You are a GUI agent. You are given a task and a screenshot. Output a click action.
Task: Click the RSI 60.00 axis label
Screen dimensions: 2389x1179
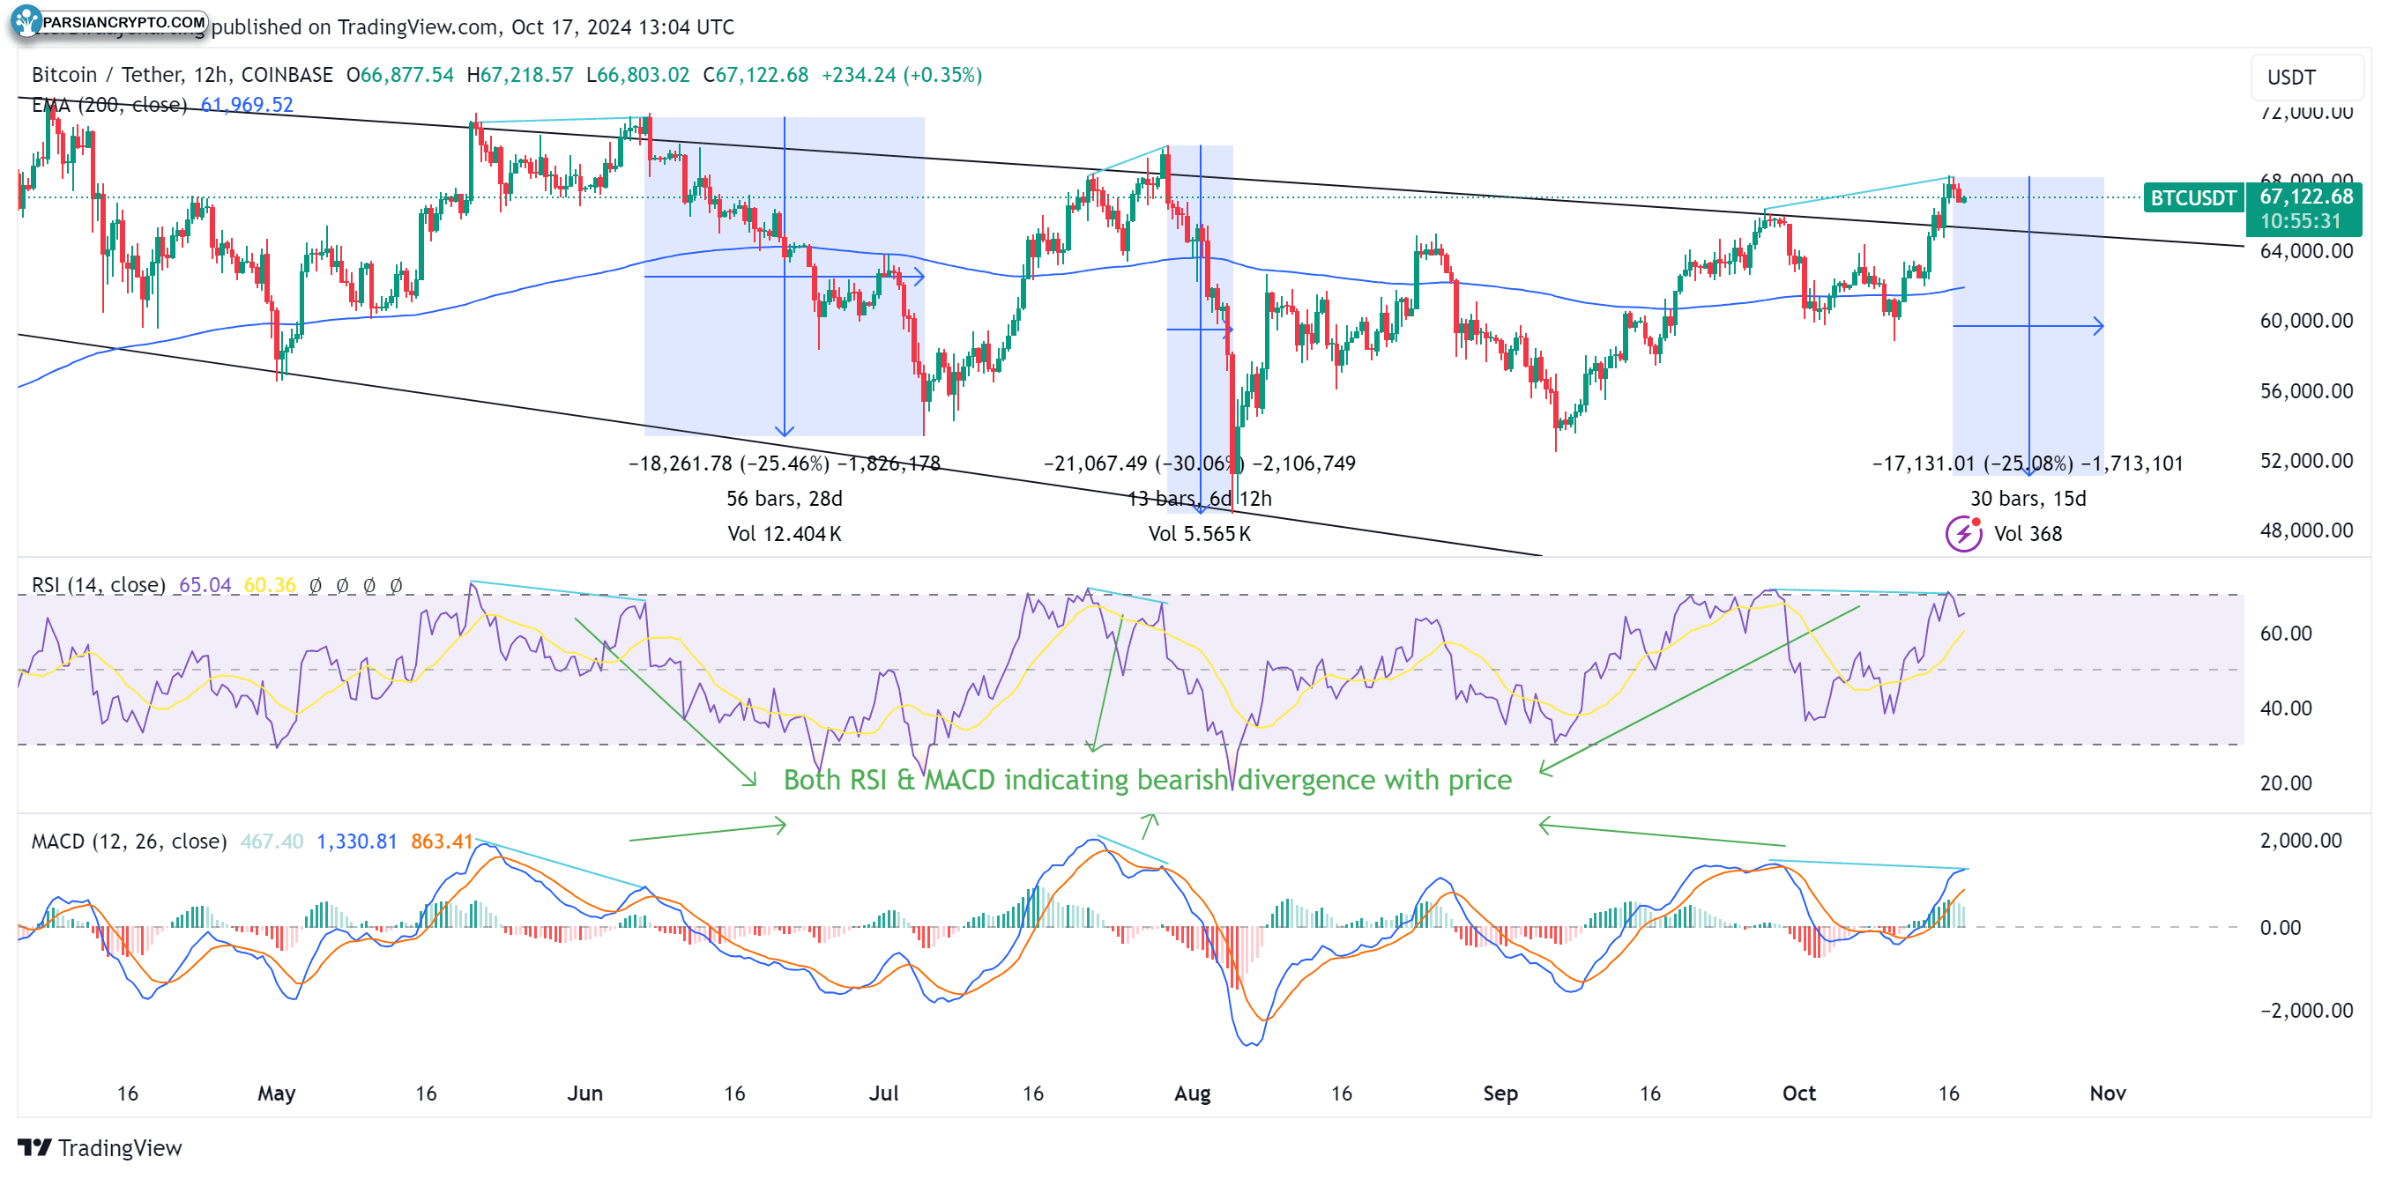2285,634
